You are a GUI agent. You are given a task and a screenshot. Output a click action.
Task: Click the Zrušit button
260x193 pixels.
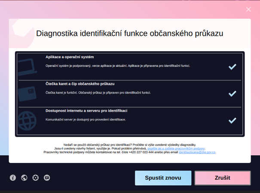tap(223, 178)
